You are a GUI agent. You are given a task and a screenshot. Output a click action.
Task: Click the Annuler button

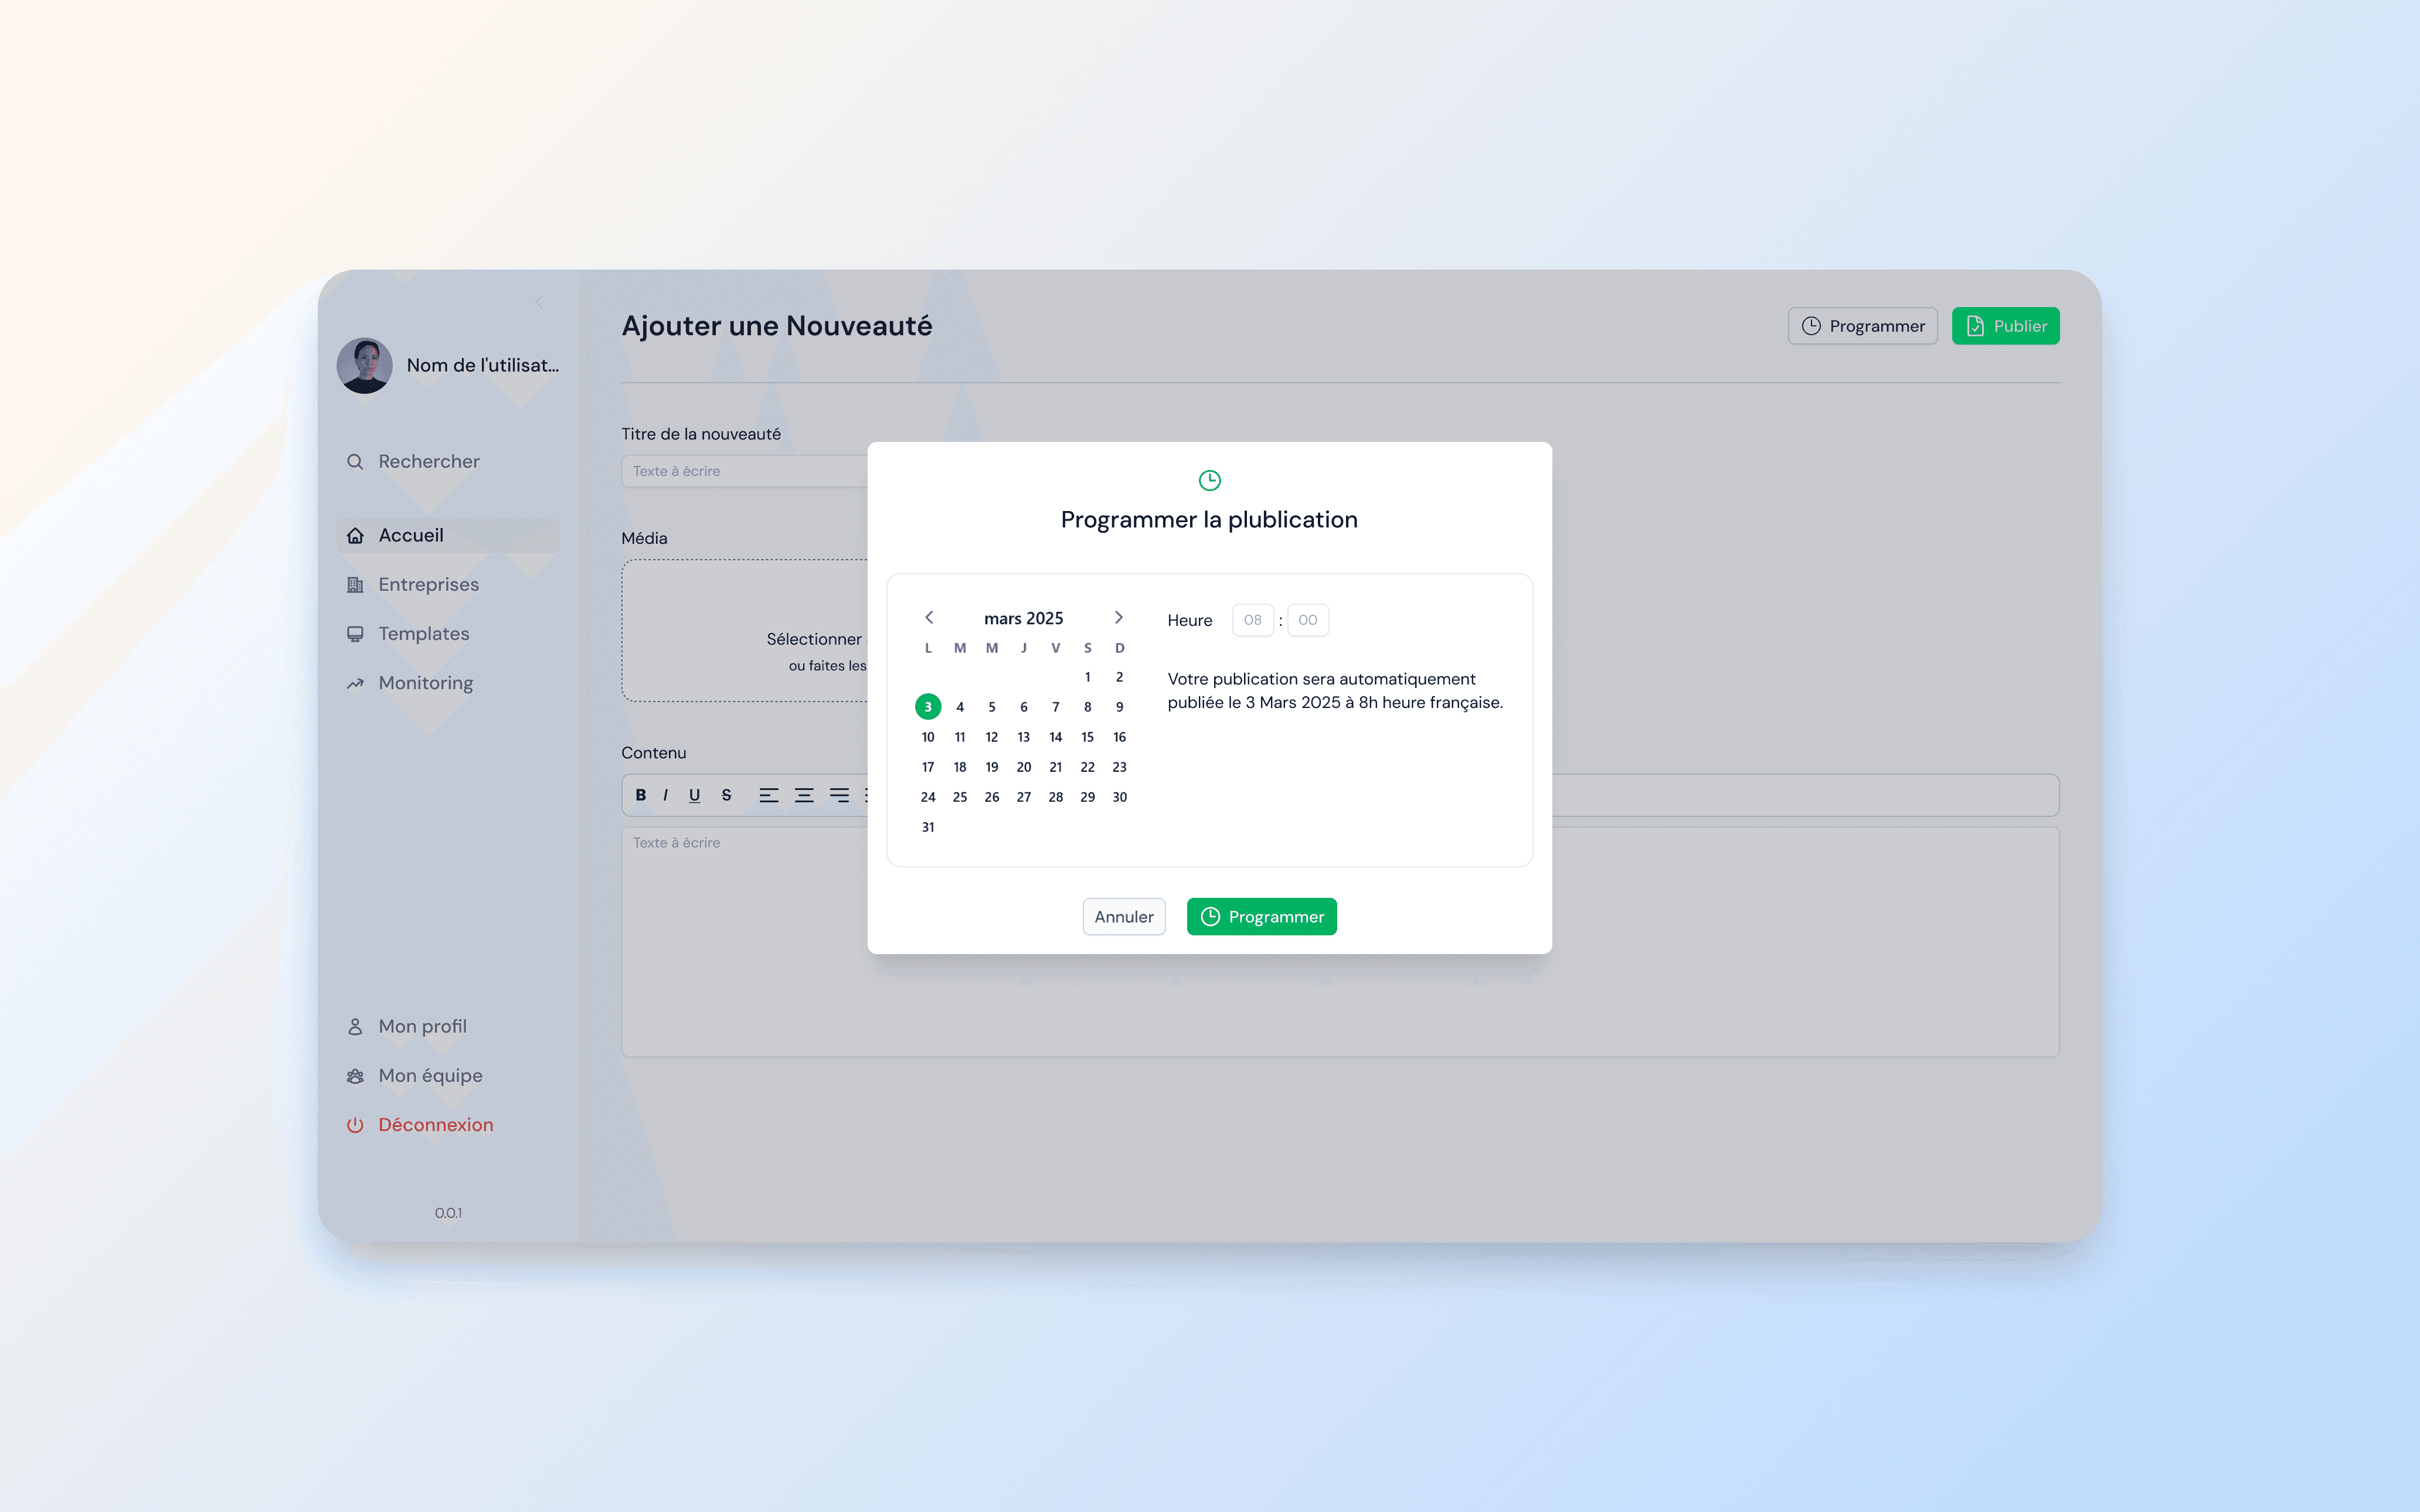1123,916
